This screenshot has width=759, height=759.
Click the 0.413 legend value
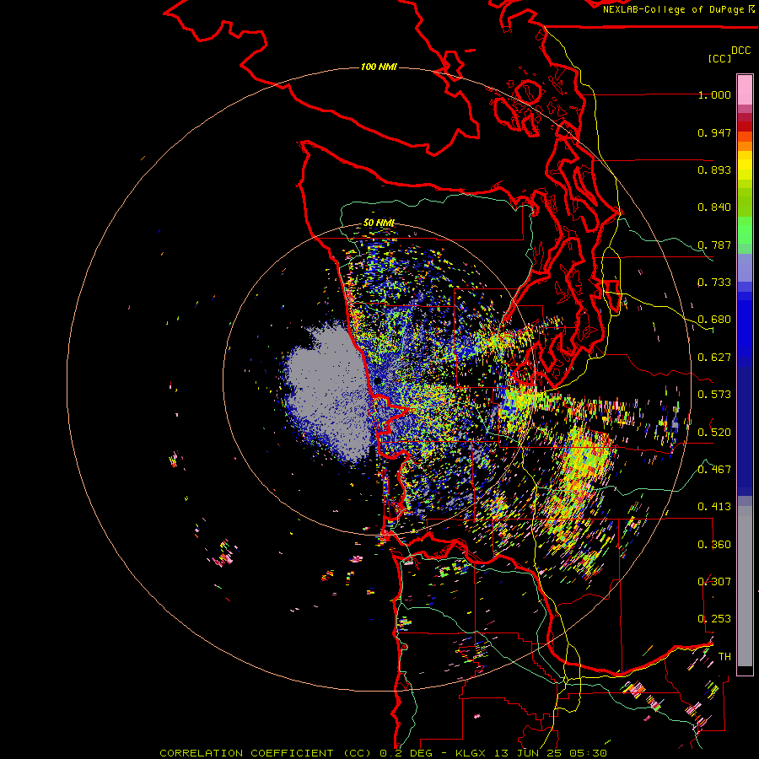coord(714,507)
